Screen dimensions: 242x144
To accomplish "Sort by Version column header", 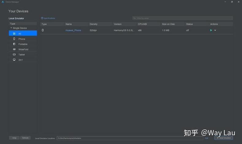I will coord(117,24).
